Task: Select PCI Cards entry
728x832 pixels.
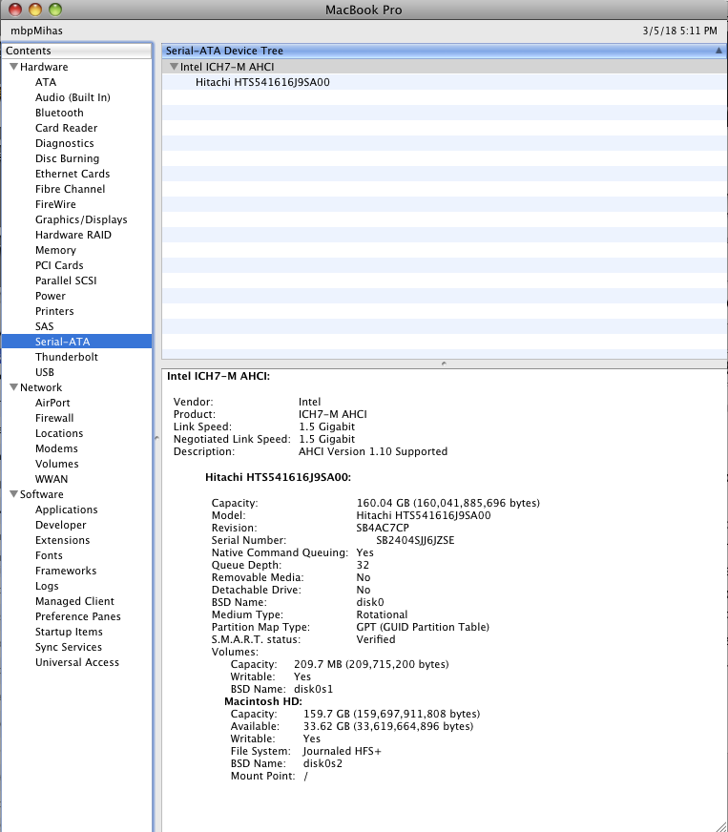Action: click(x=59, y=265)
